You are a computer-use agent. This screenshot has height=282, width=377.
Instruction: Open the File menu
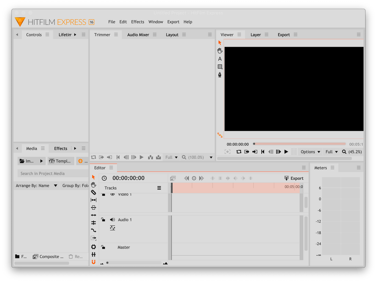coord(112,22)
